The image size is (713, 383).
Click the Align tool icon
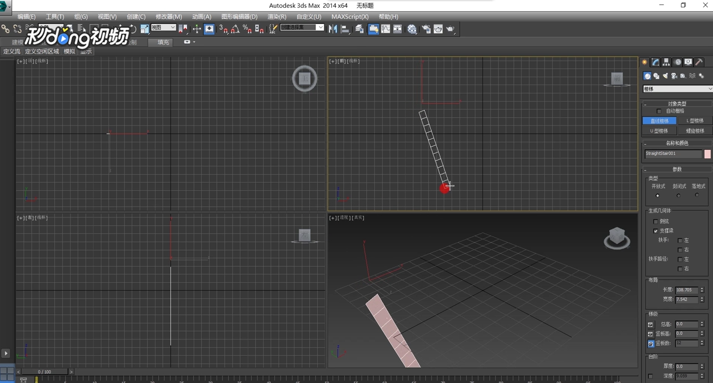click(x=345, y=29)
